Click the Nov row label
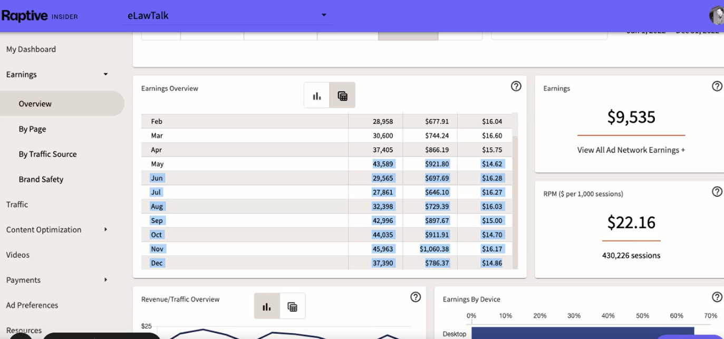The height and width of the screenshot is (339, 724). click(157, 249)
